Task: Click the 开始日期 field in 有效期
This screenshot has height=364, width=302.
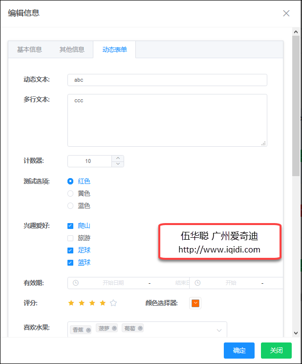Action: (113, 283)
